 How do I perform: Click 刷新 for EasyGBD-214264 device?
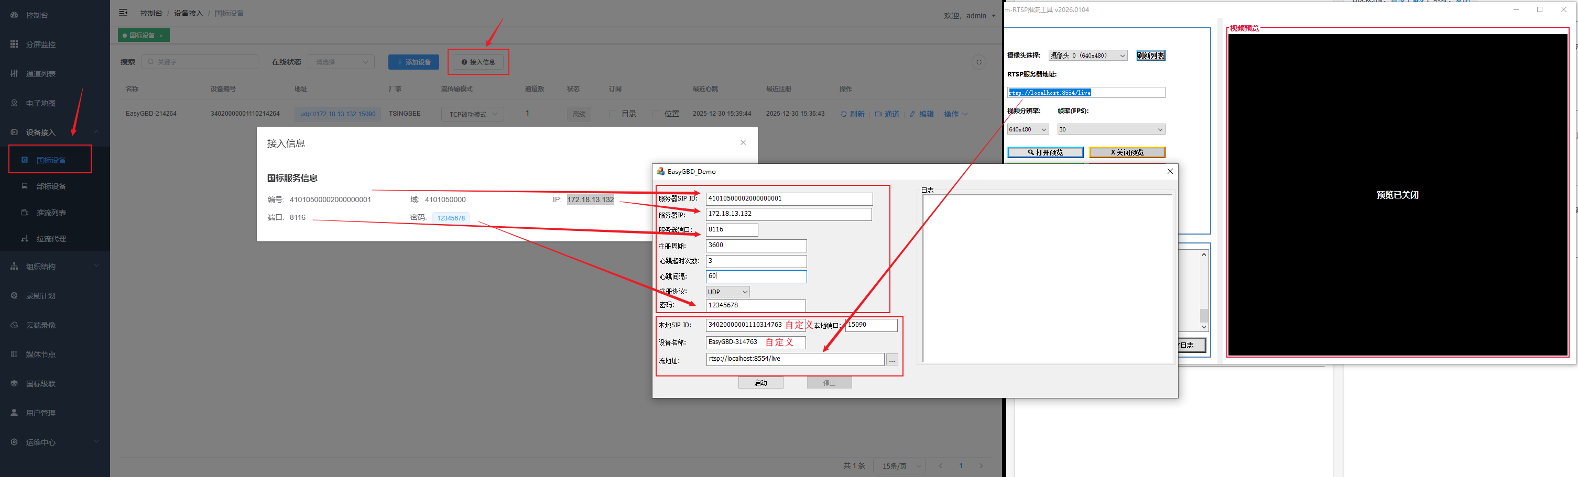pos(852,114)
